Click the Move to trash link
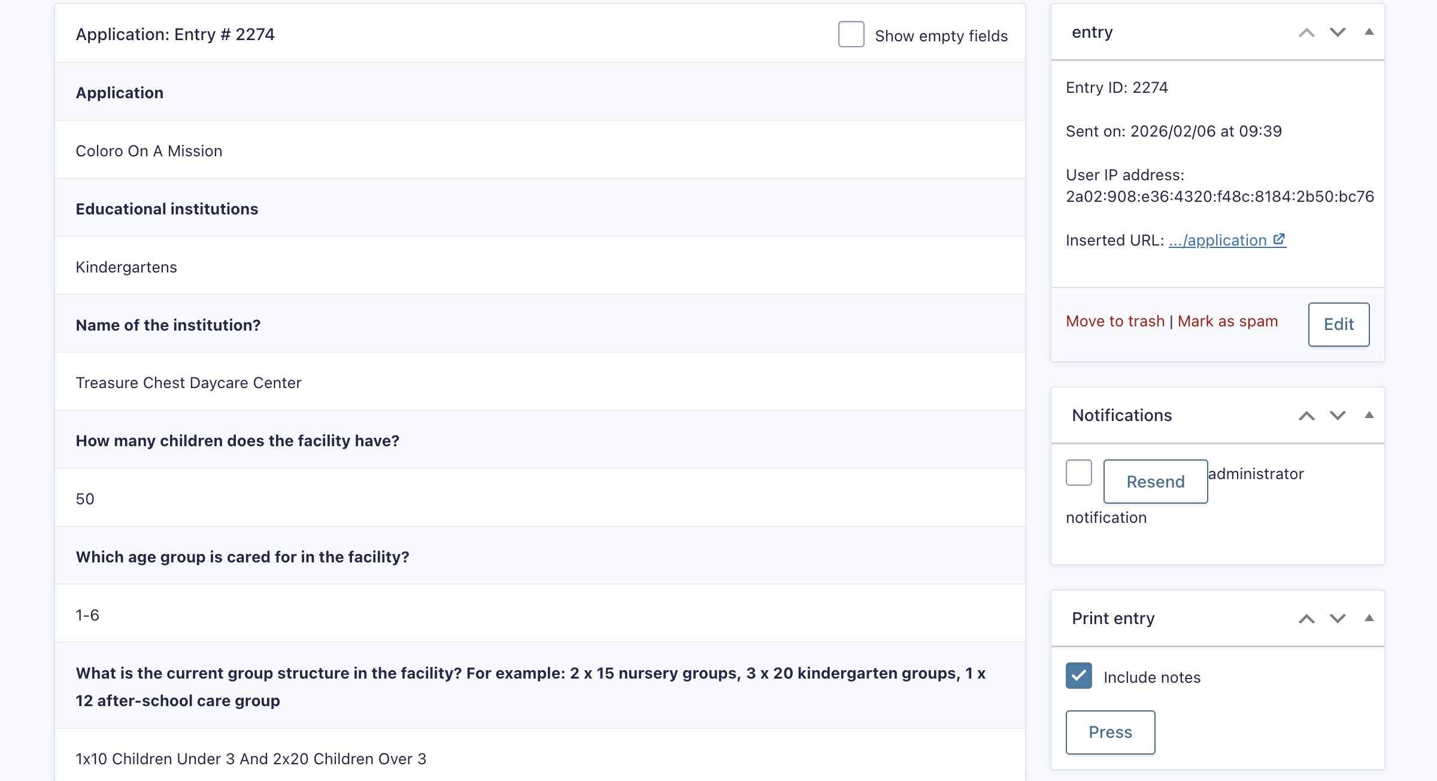 pyautogui.click(x=1115, y=322)
